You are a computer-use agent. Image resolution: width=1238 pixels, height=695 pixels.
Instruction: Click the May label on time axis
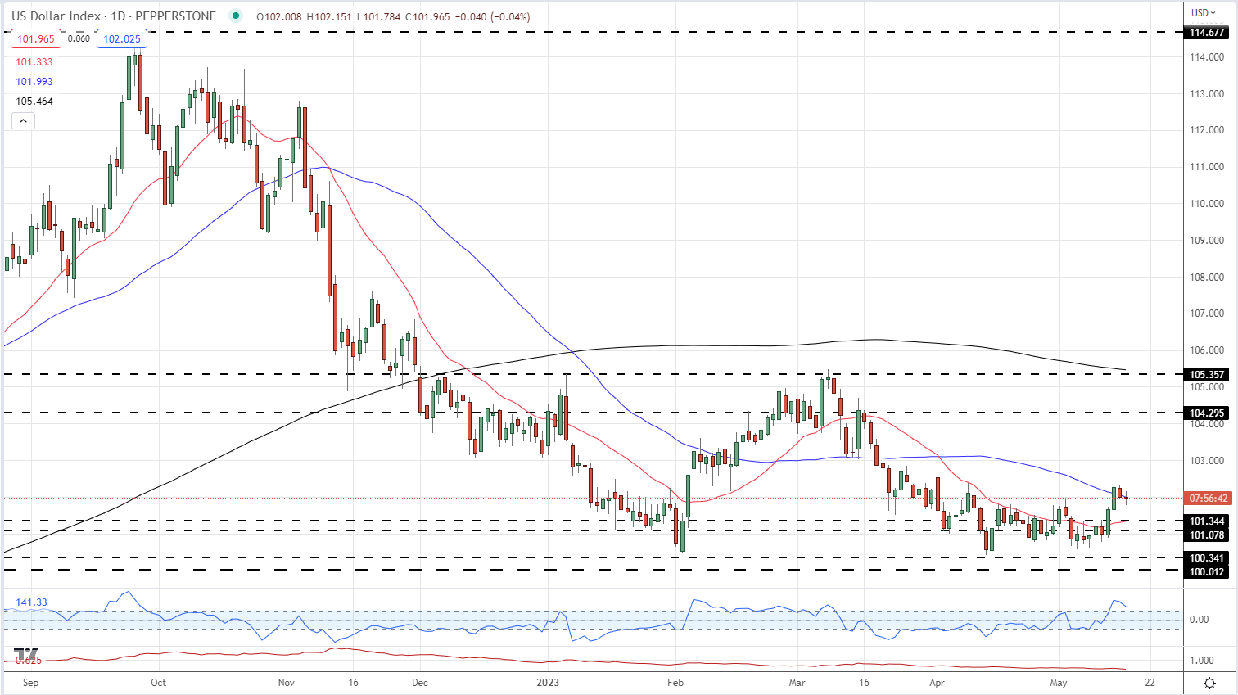1059,683
